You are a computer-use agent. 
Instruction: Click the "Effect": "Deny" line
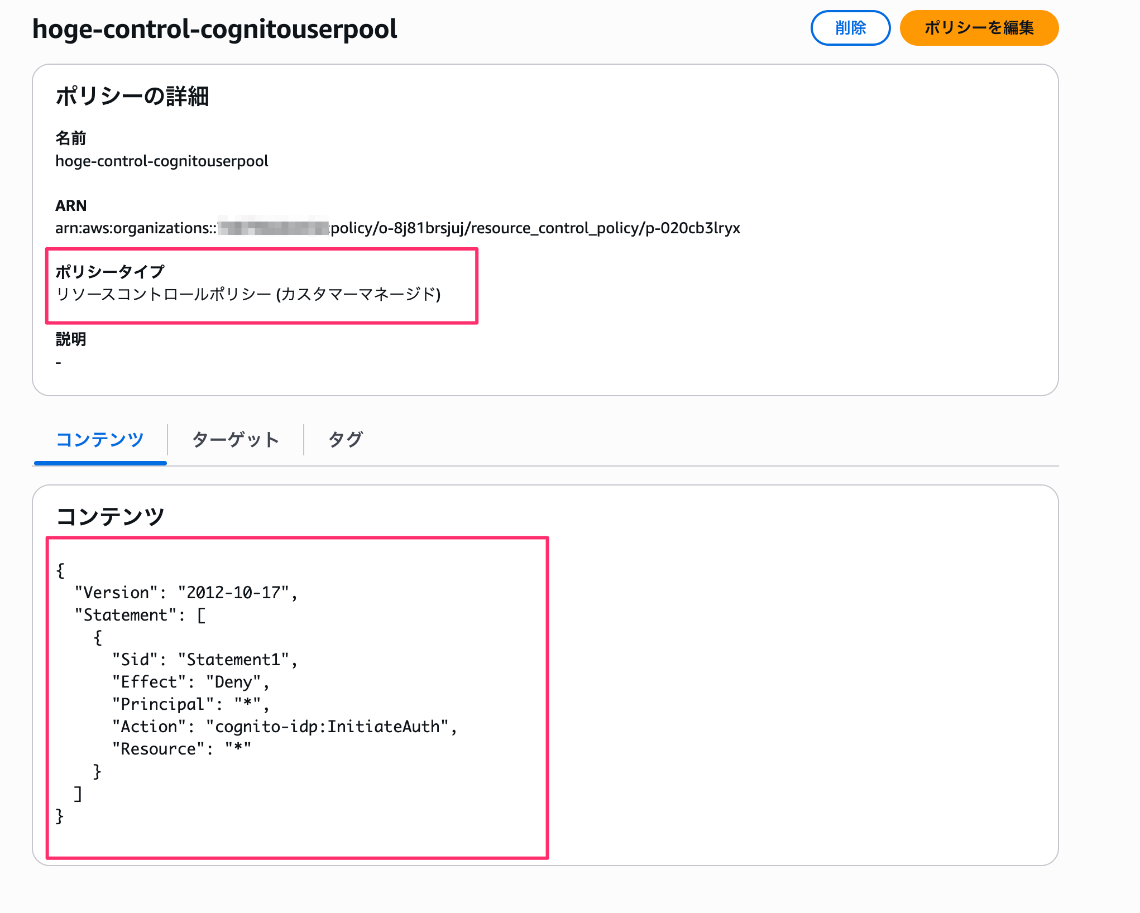190,682
